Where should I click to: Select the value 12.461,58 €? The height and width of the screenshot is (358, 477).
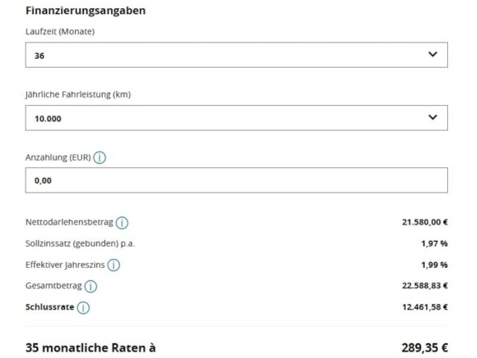click(425, 307)
